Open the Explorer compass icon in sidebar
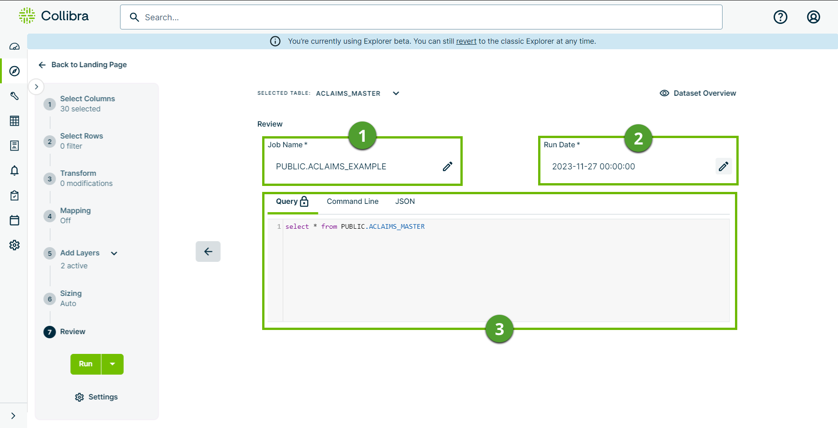The image size is (838, 428). [15, 71]
